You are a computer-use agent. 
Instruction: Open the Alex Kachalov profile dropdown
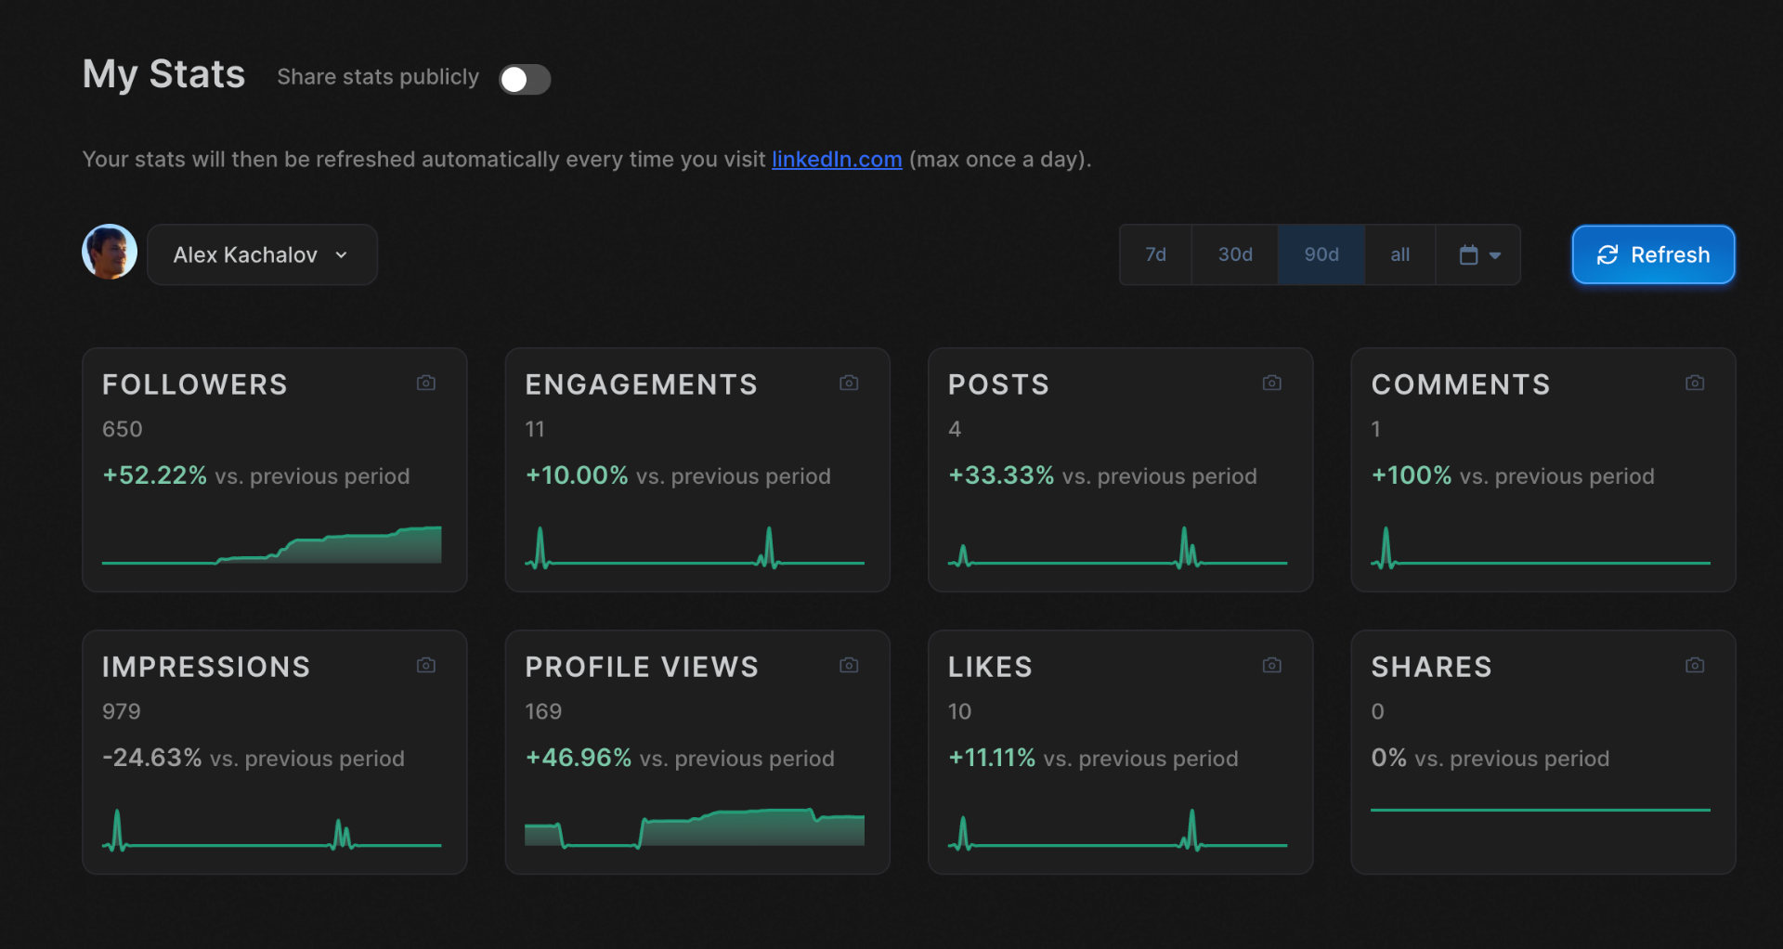click(262, 254)
